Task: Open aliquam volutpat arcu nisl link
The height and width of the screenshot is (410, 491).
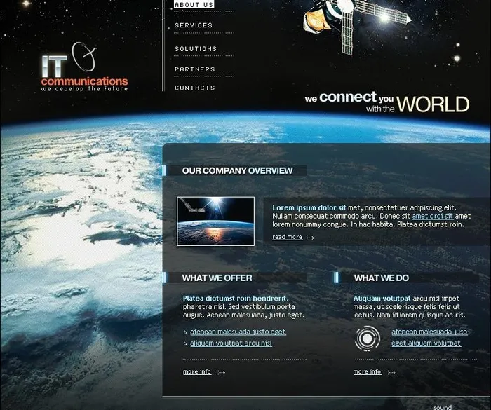Action: point(231,343)
